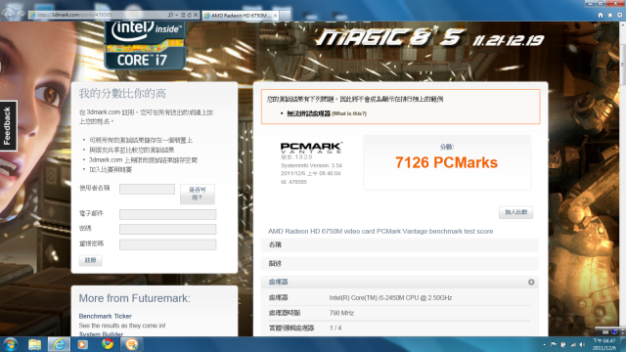Open the orange taskbar app next to Chrome
626x352 pixels.
(131, 344)
